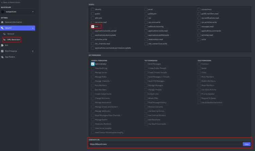Click the Rich Presence sidebar icon
Image resolution: width=255 pixels, height=151 pixels.
click(2, 51)
